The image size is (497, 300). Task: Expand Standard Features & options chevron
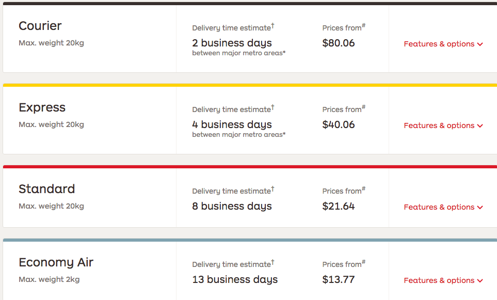point(480,208)
